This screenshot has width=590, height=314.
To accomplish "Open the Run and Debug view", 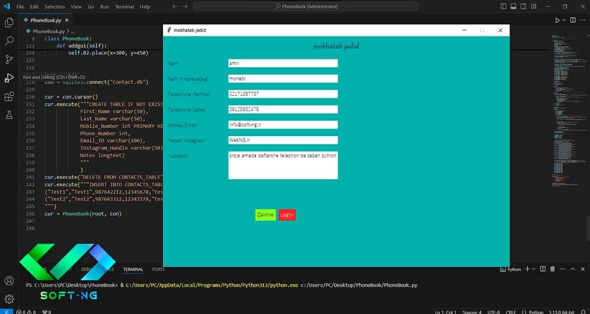I will coord(9,78).
